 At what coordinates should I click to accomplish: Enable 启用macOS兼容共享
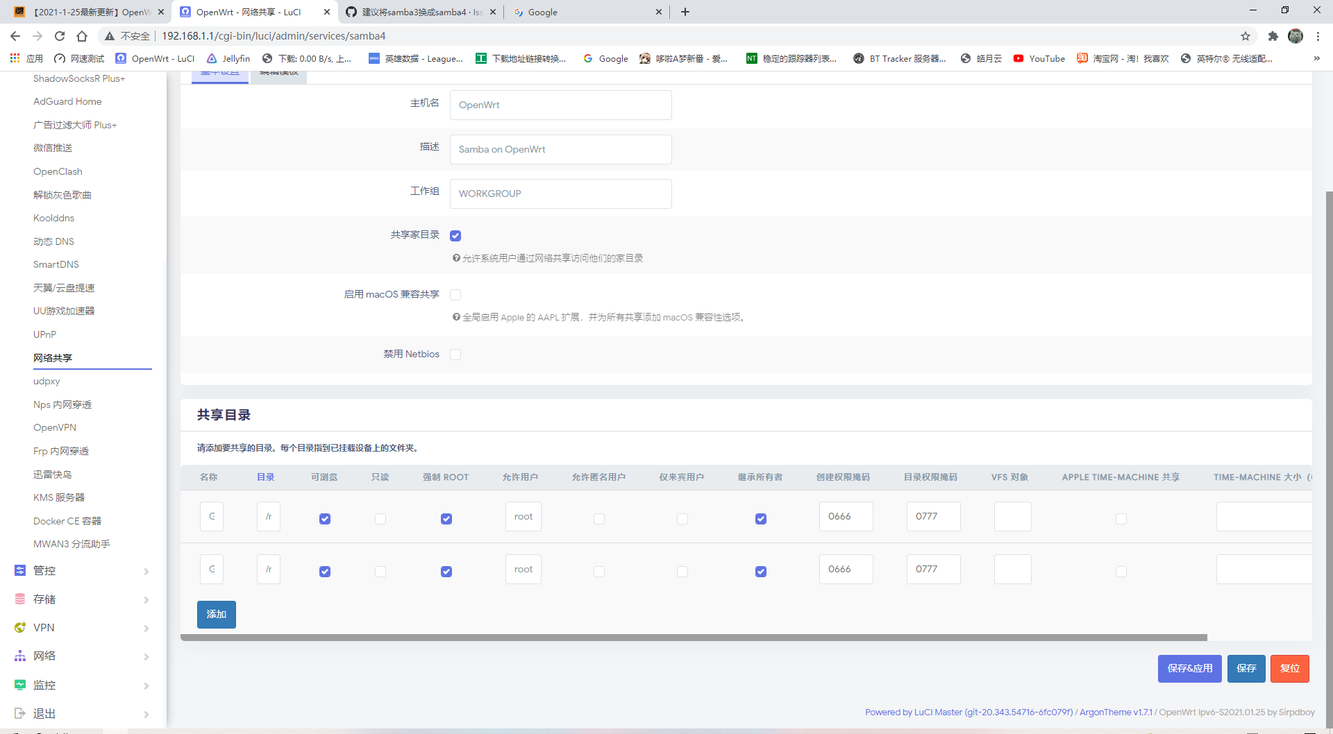tap(455, 294)
